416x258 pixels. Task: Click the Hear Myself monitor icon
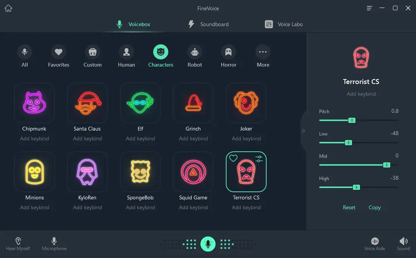click(x=18, y=241)
